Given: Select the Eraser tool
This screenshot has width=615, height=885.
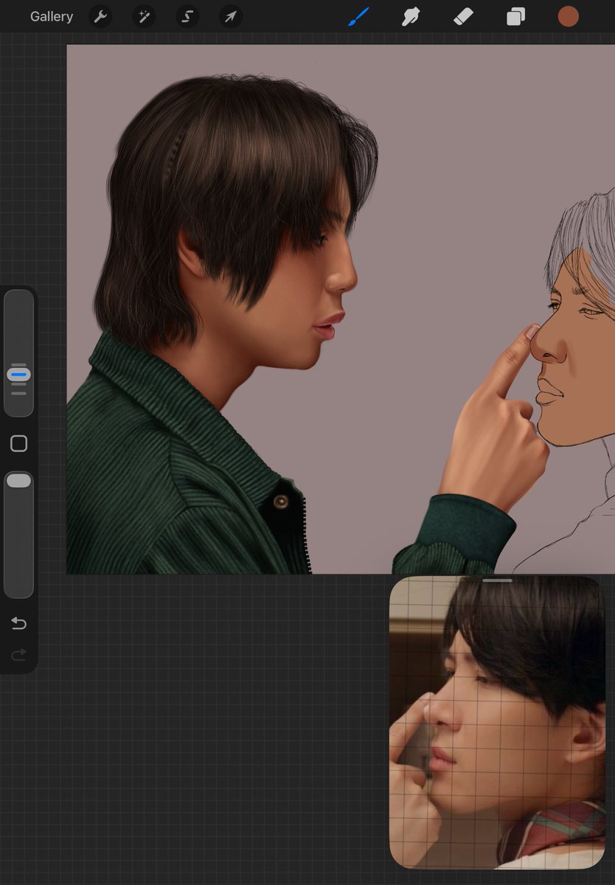Looking at the screenshot, I should click(463, 16).
